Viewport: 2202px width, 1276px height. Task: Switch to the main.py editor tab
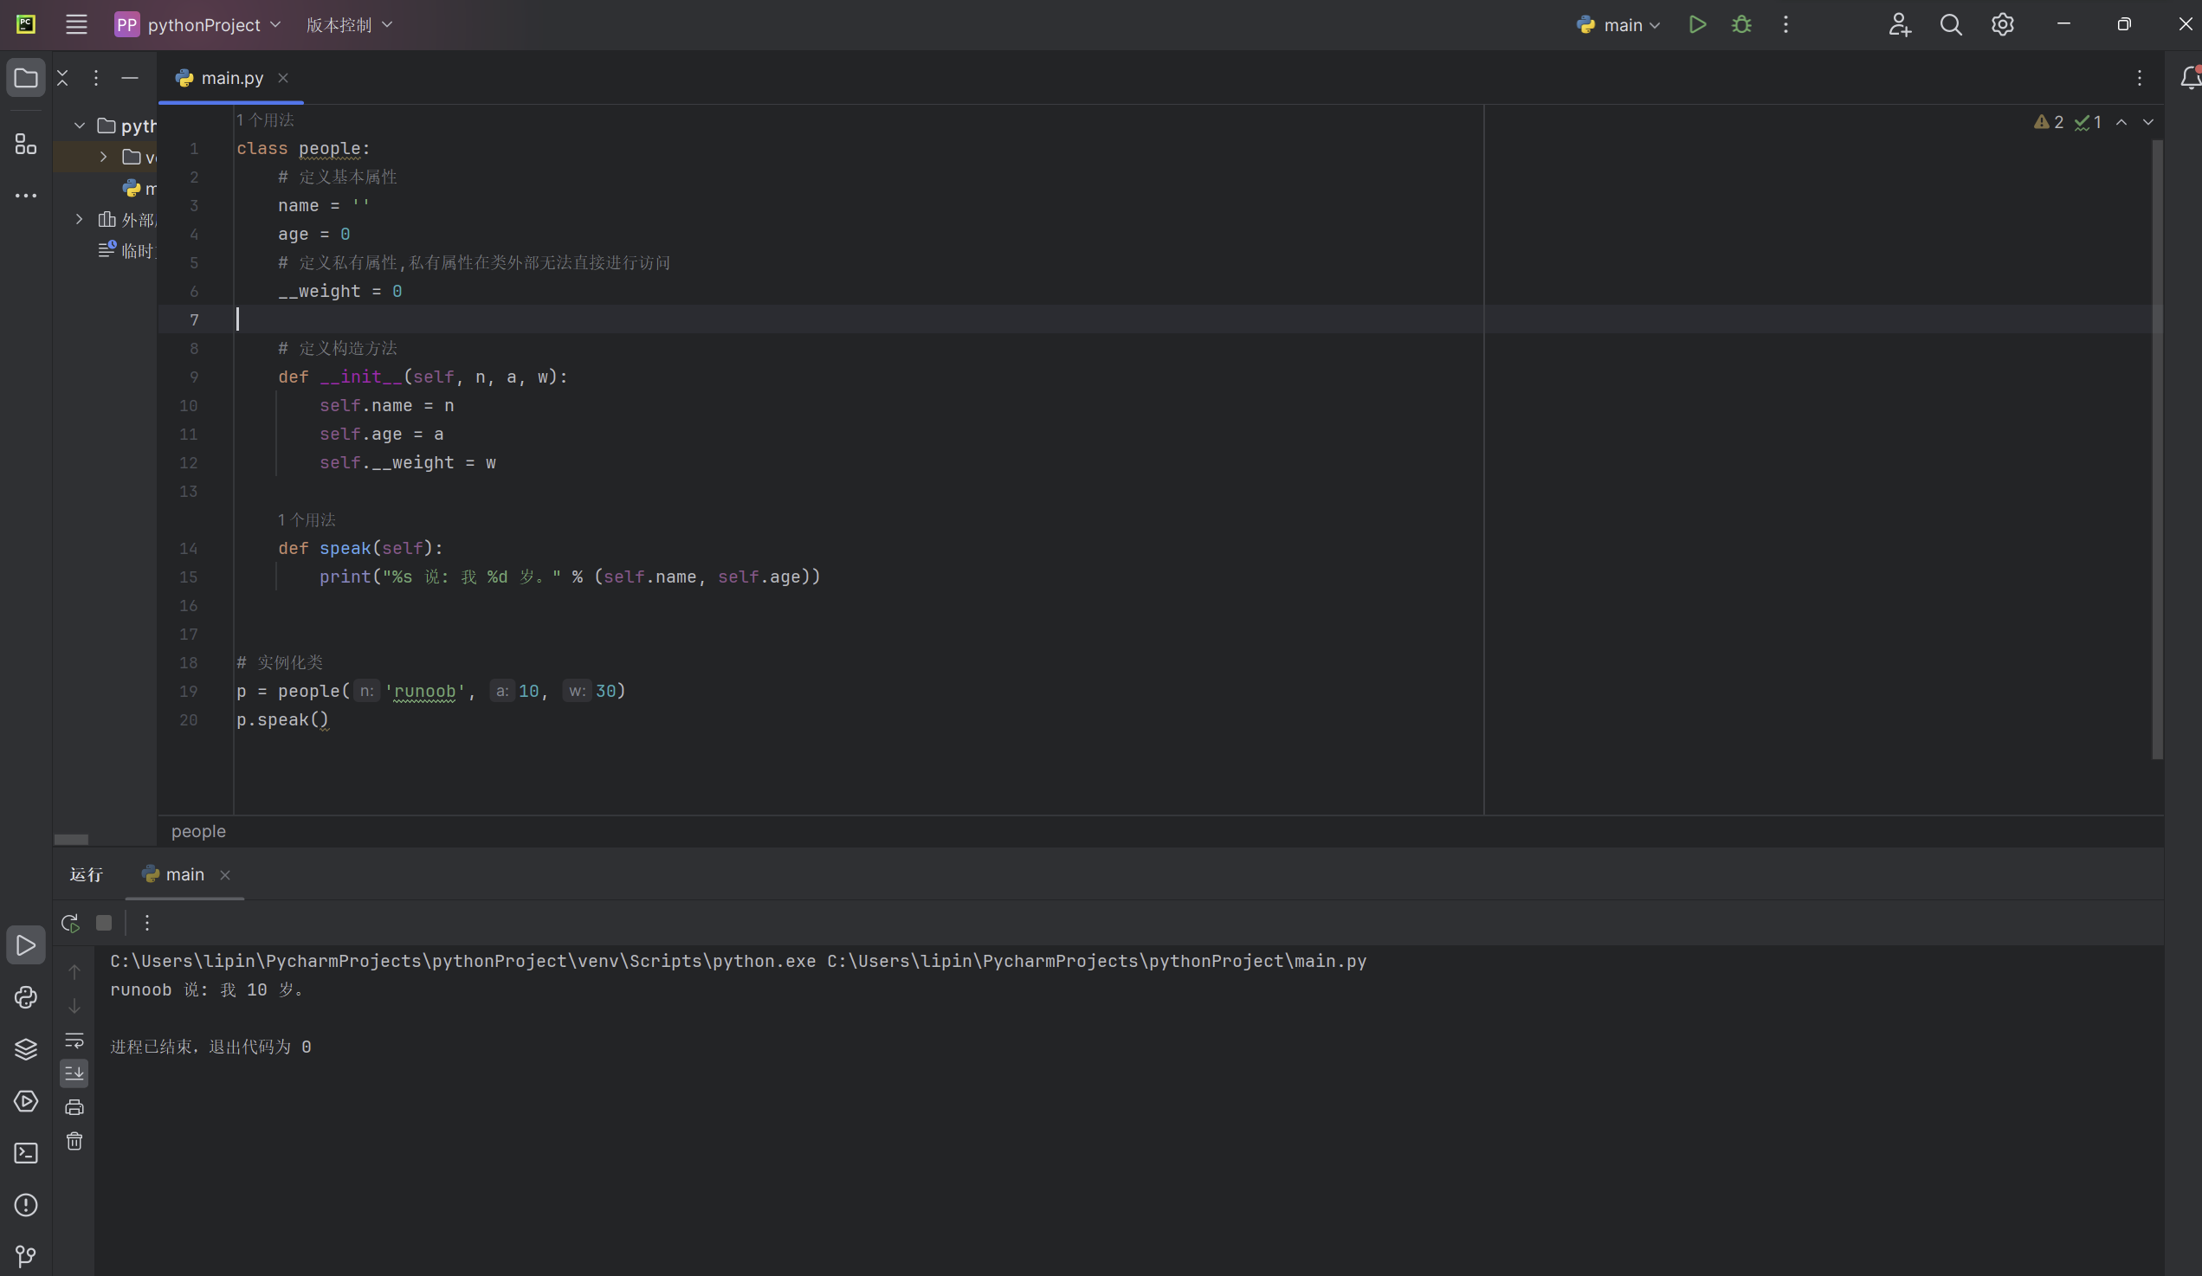point(232,78)
